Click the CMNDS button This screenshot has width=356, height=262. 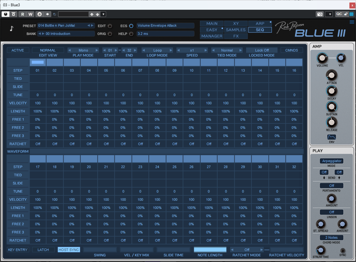tap(291, 50)
